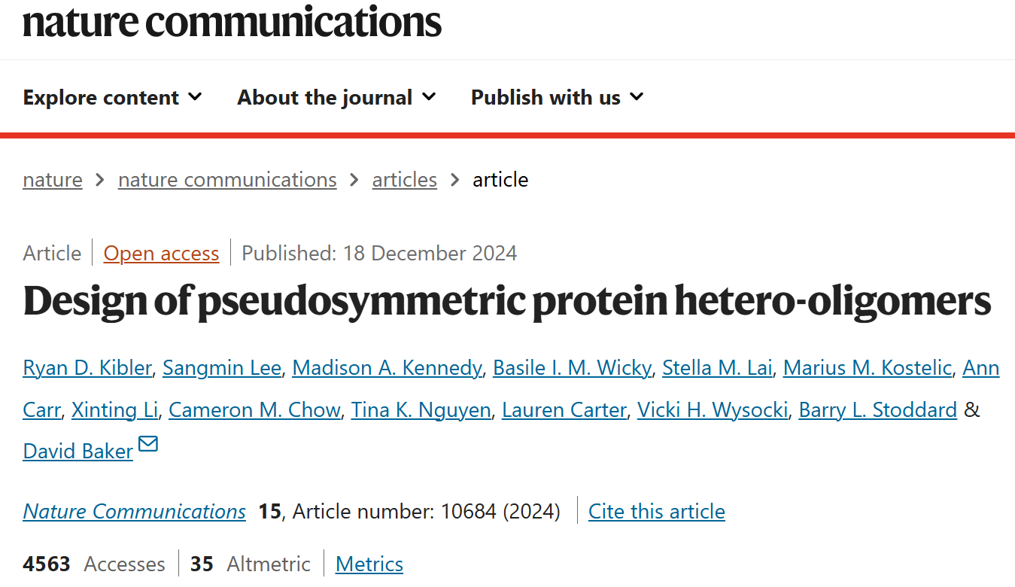Open author Sangmin Lee's link
The height and width of the screenshot is (587, 1015).
click(x=222, y=368)
